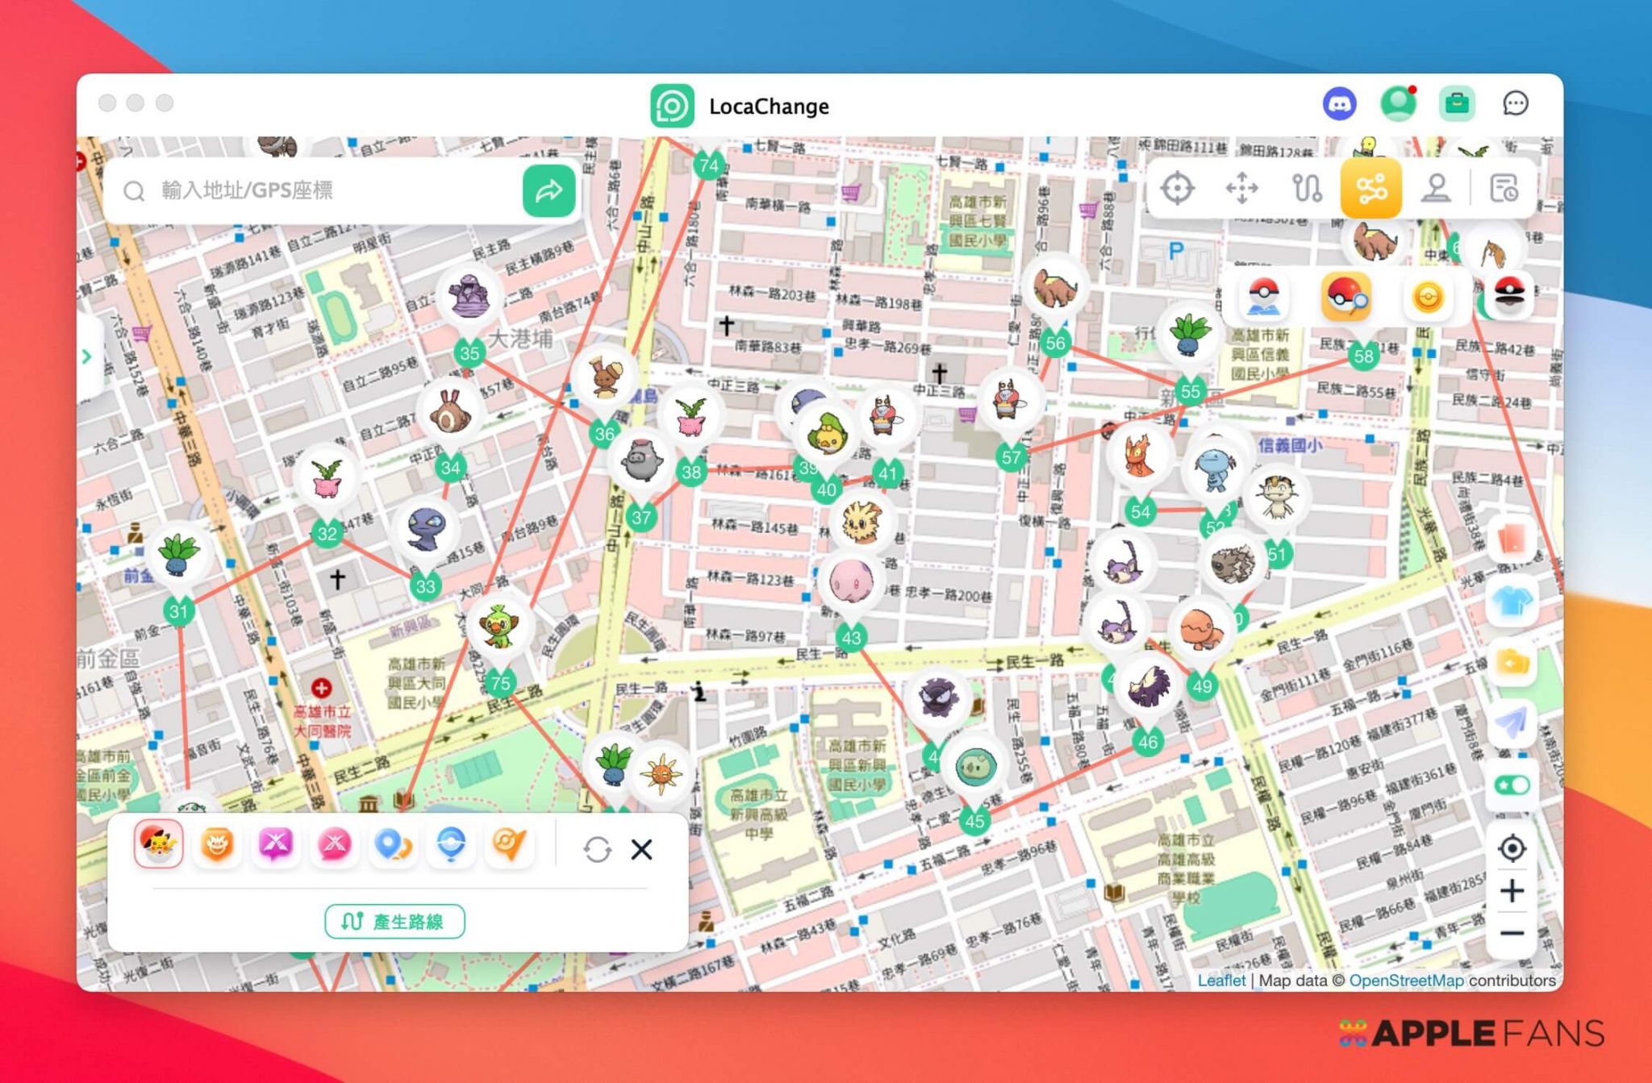Select teleport mode crosshair icon
Viewport: 1652px width, 1083px height.
(x=1177, y=189)
